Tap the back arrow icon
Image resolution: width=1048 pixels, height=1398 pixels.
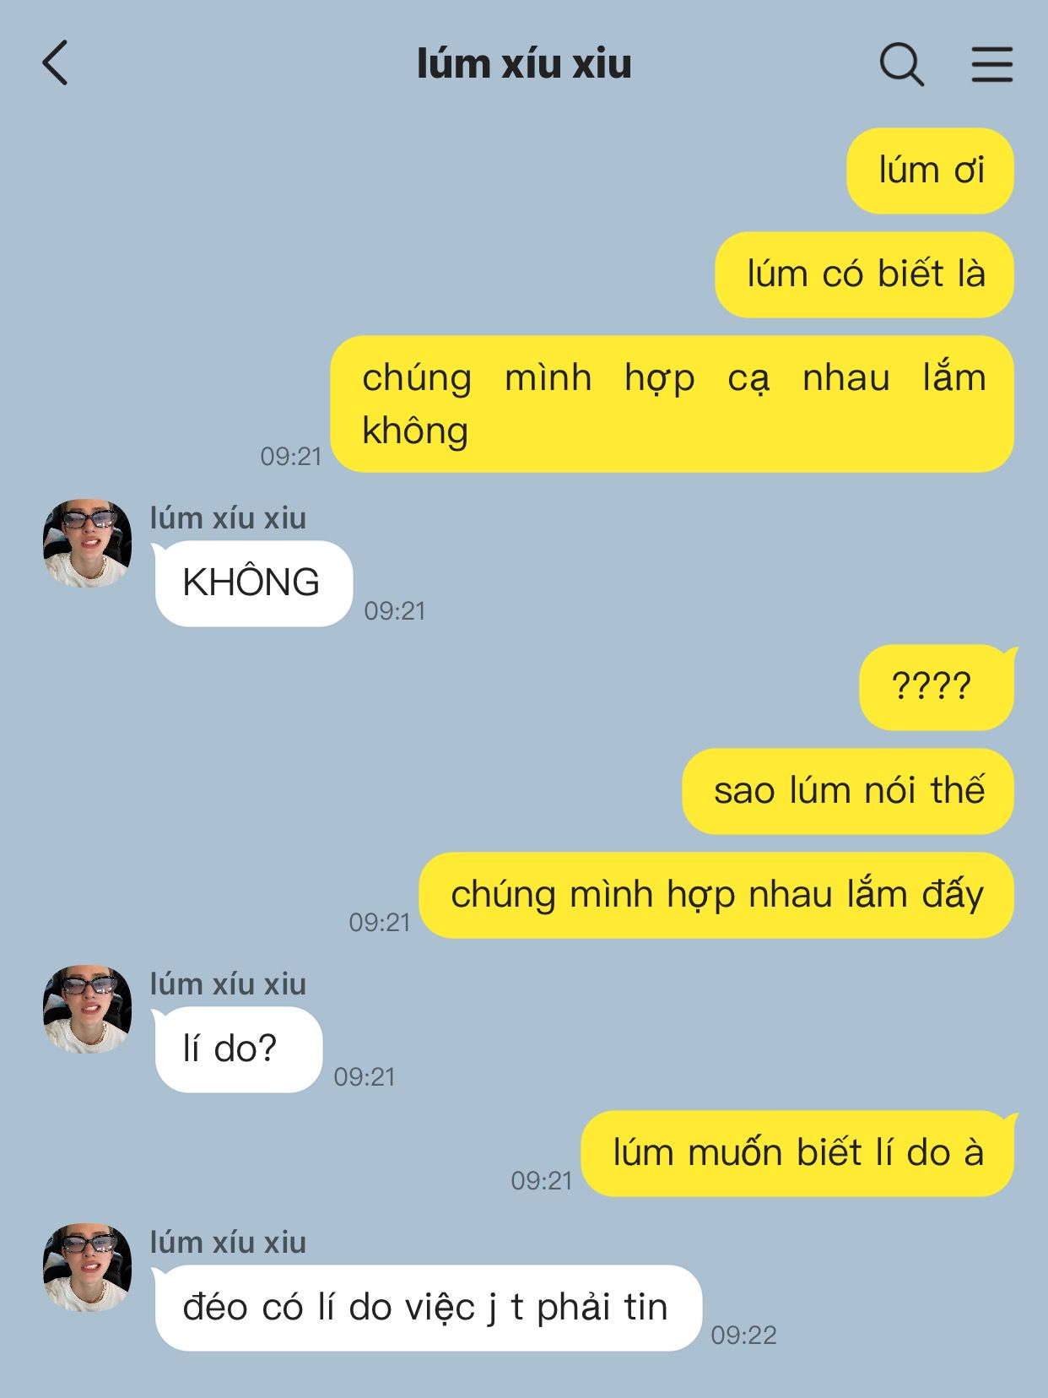tap(55, 63)
